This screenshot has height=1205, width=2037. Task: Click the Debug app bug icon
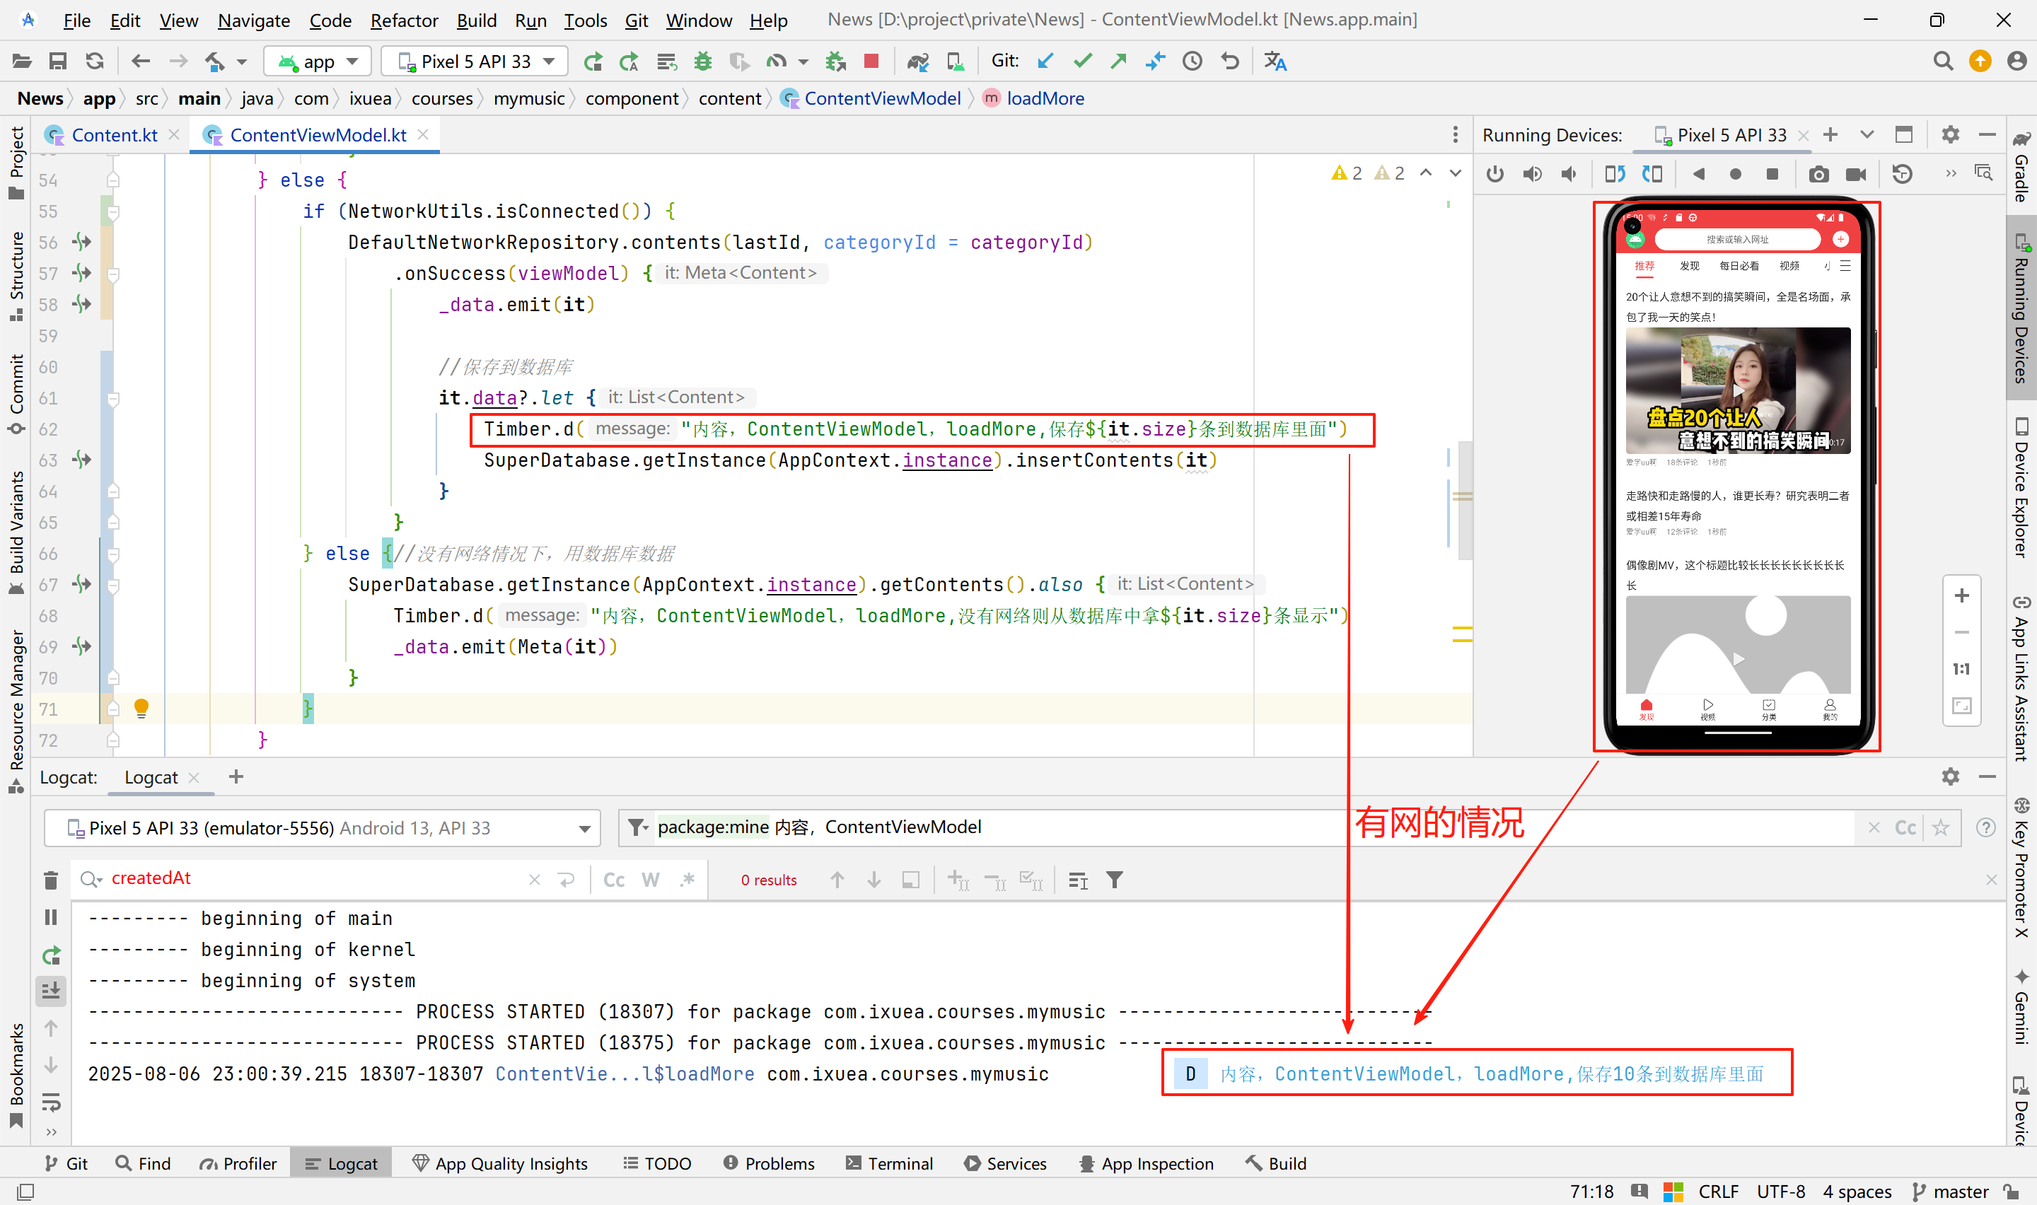pos(703,61)
